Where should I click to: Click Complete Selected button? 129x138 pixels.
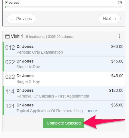(x=64, y=123)
